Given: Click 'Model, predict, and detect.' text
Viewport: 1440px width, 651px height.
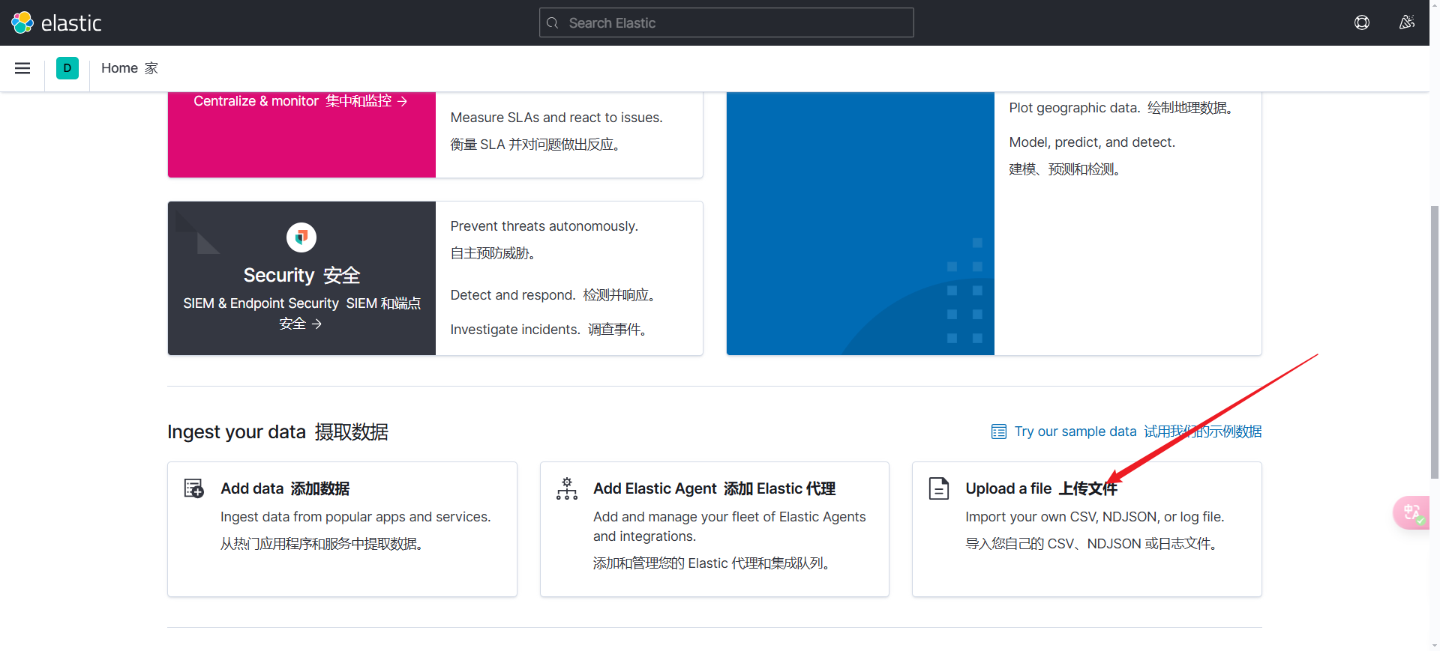Looking at the screenshot, I should (1092, 142).
